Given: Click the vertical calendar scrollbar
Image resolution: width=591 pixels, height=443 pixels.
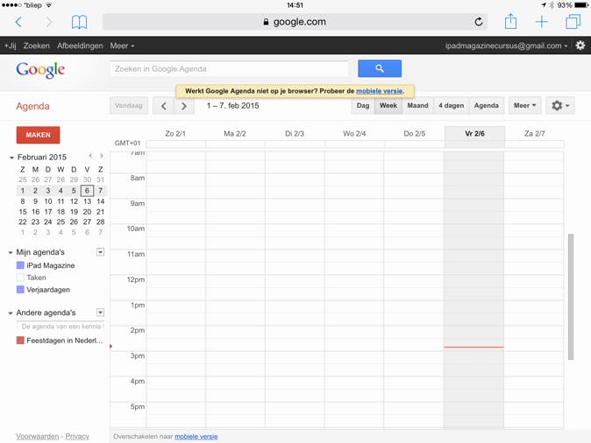Looking at the screenshot, I should [571, 297].
